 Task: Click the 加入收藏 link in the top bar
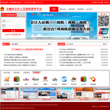pos(100,2)
